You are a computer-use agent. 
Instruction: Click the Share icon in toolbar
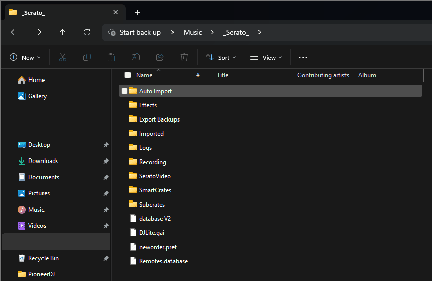(x=160, y=57)
